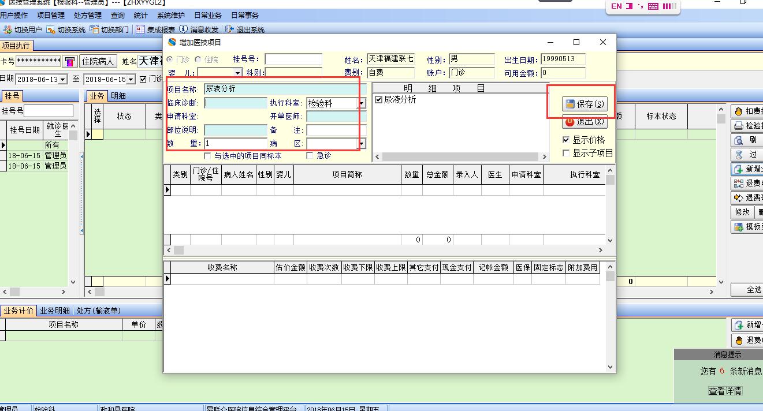Click the card reader icon beside 卡号
The width and height of the screenshot is (763, 411).
pos(70,61)
